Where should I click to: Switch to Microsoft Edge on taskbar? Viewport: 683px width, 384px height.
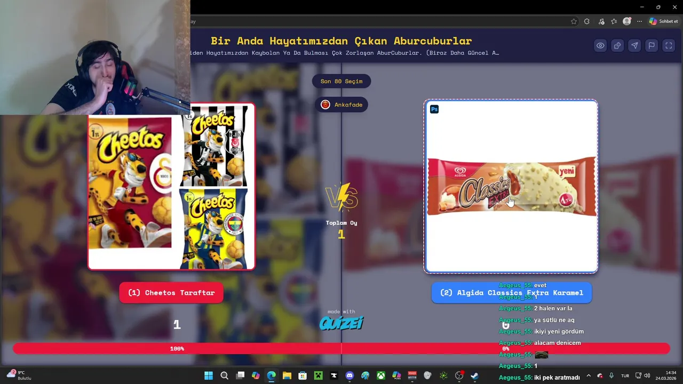point(271,375)
